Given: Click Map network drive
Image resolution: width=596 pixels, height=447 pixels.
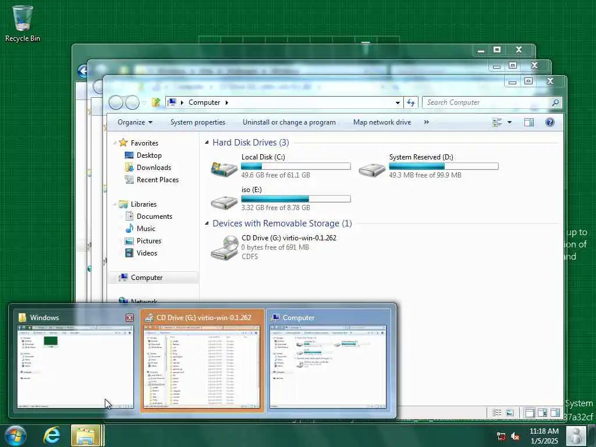Looking at the screenshot, I should pos(382,122).
